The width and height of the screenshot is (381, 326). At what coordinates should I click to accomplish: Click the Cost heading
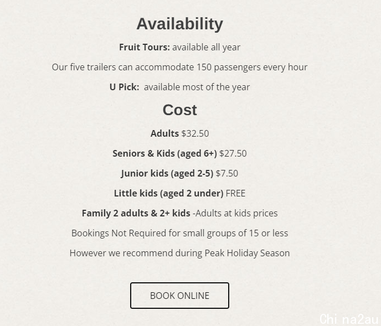[179, 110]
